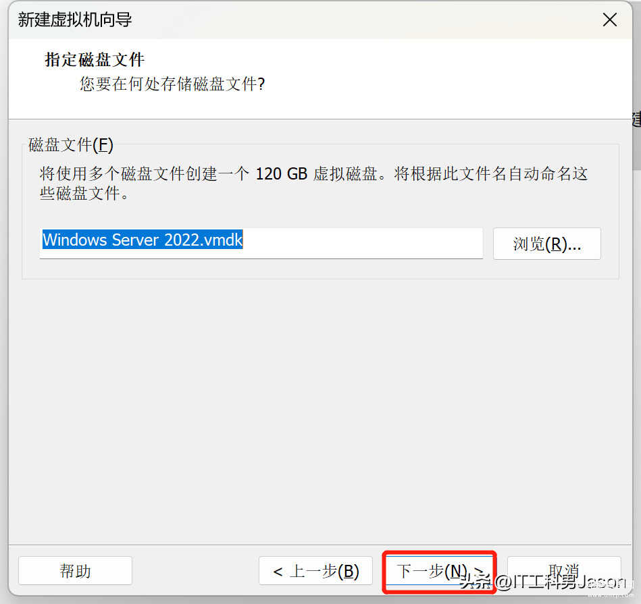Click the 些磁盘文件 second description line

pyautogui.click(x=84, y=193)
